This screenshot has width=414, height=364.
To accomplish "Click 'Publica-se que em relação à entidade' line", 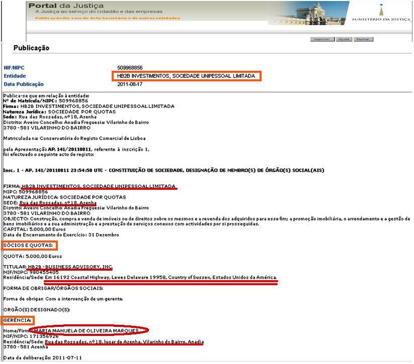I will tap(46, 96).
